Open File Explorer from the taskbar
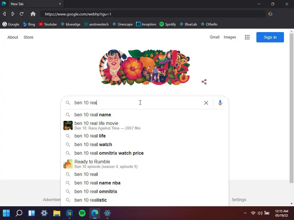Image resolution: width=294 pixels, height=220 pixels. (x=57, y=213)
